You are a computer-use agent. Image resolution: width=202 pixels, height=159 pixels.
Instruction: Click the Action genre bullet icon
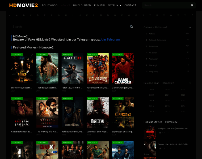pos(146,34)
